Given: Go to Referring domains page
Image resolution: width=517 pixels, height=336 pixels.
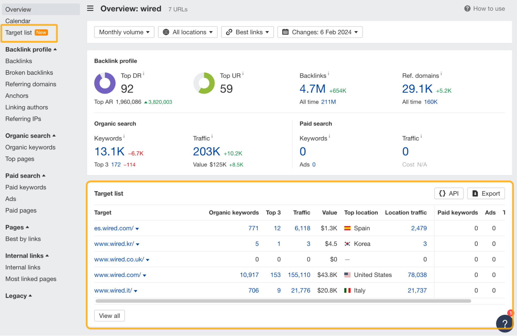Looking at the screenshot, I should click(x=31, y=84).
